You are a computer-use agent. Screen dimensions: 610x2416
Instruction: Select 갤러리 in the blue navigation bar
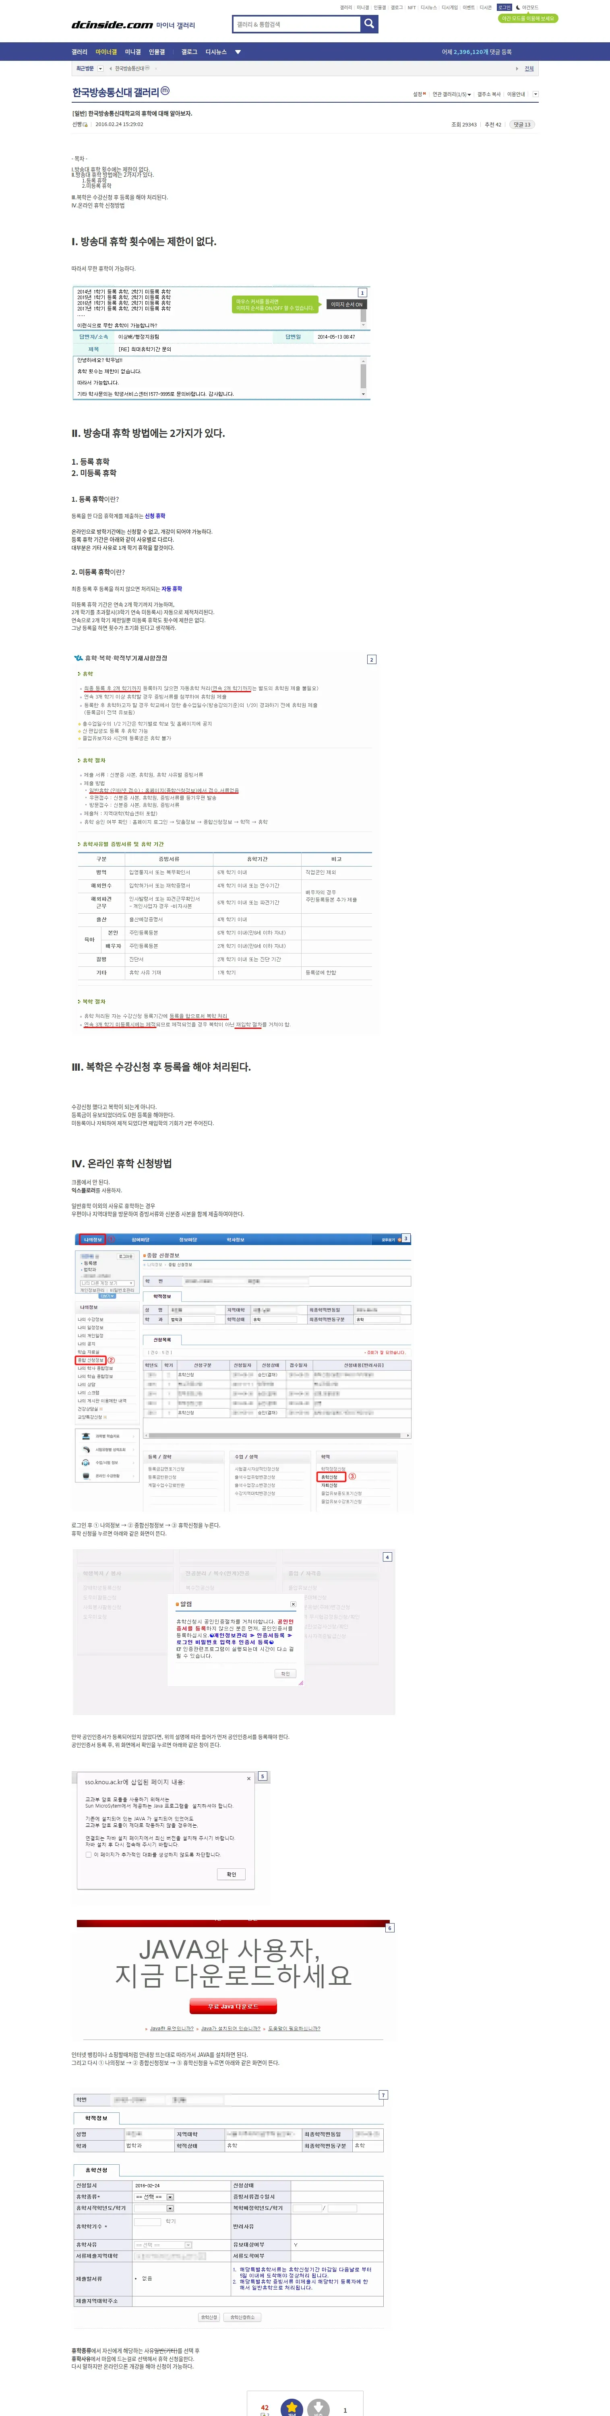(x=80, y=52)
